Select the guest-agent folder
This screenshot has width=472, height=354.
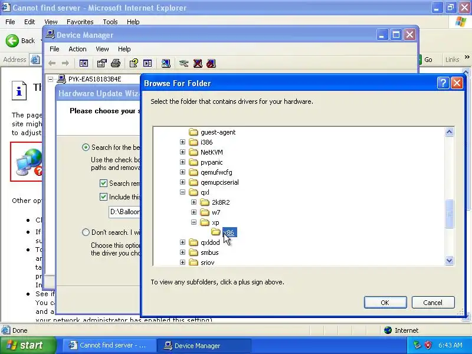pyautogui.click(x=218, y=132)
